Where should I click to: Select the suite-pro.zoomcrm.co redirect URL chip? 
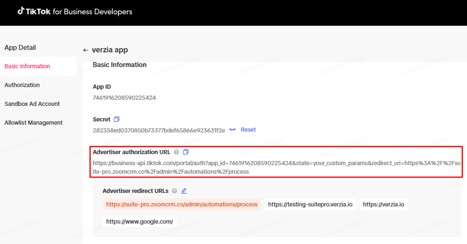click(182, 205)
